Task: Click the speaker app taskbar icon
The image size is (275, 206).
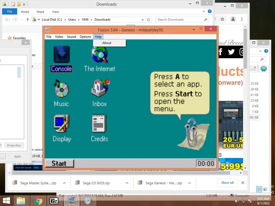Action: pos(88,201)
